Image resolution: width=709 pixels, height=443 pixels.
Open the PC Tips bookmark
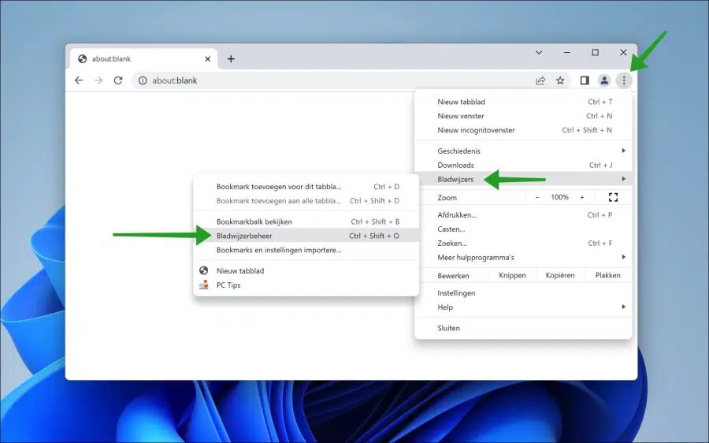tap(306, 285)
